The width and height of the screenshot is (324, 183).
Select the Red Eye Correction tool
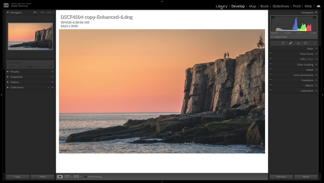(298, 43)
